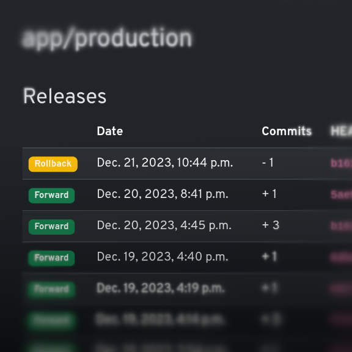
Task: Sort by the Commits column header
Action: coord(287,131)
